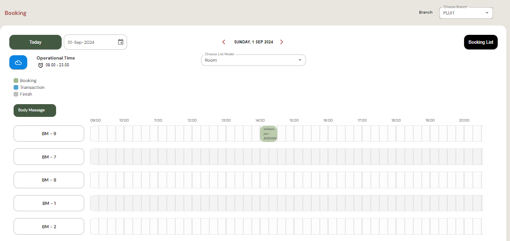Click the blue Transaction legend swatch
This screenshot has width=510, height=241.
point(16,87)
